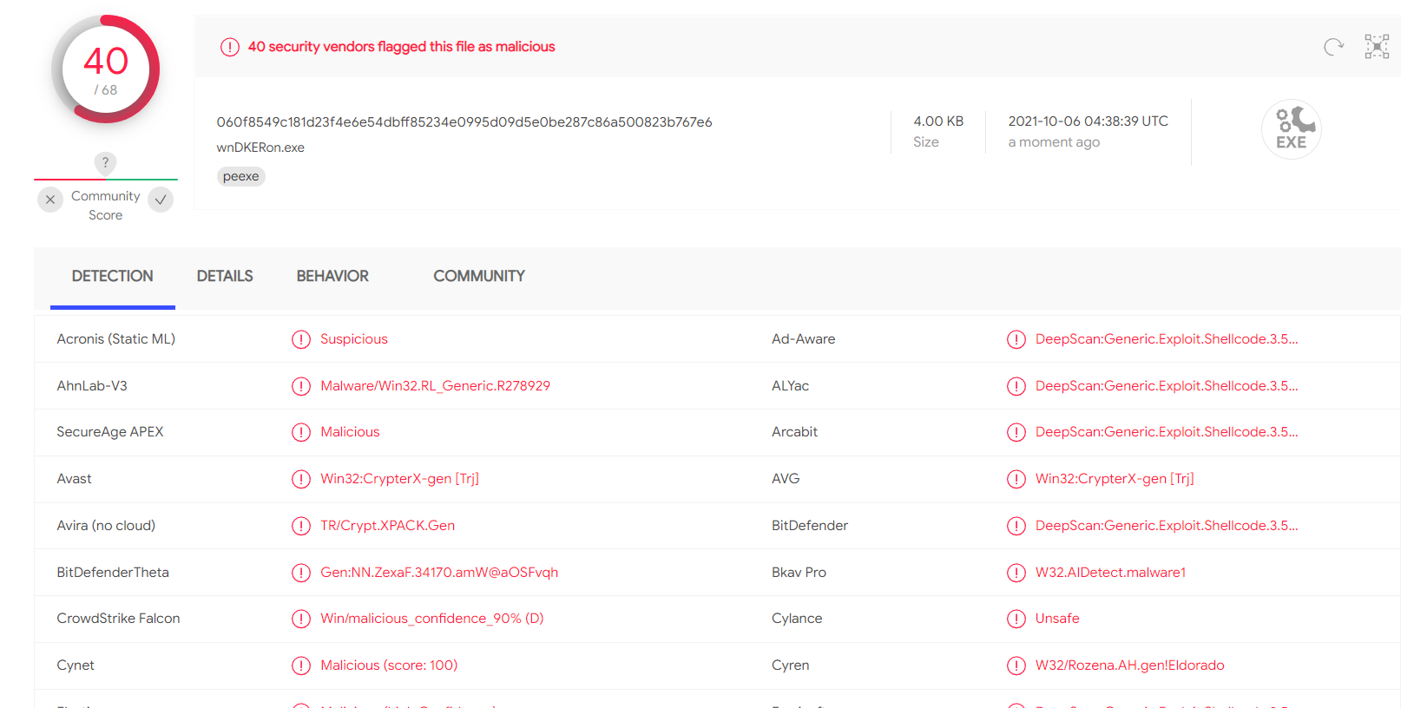
Task: Open the similarity graph icon
Action: pyautogui.click(x=1377, y=47)
